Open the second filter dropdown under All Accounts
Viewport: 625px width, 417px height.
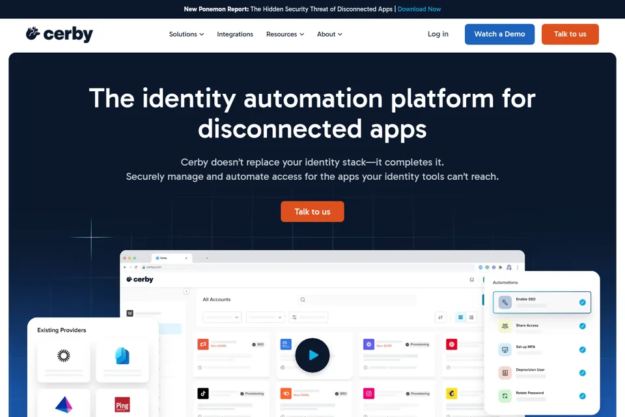(x=266, y=317)
